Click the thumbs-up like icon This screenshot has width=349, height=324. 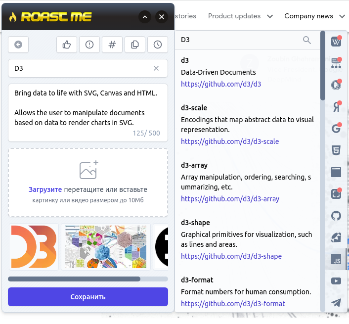(67, 45)
